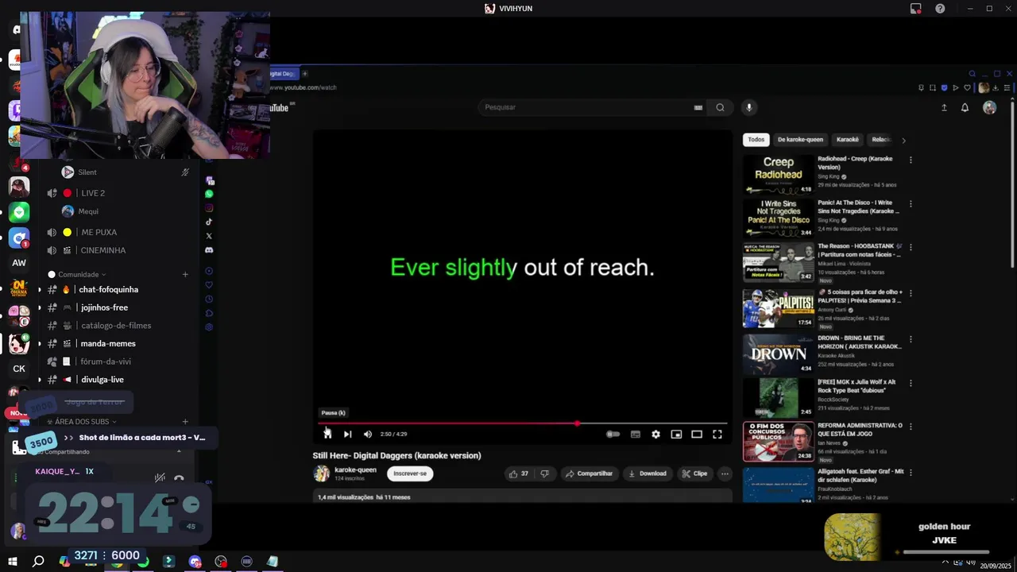Select the Relacionados filter chip

point(881,140)
